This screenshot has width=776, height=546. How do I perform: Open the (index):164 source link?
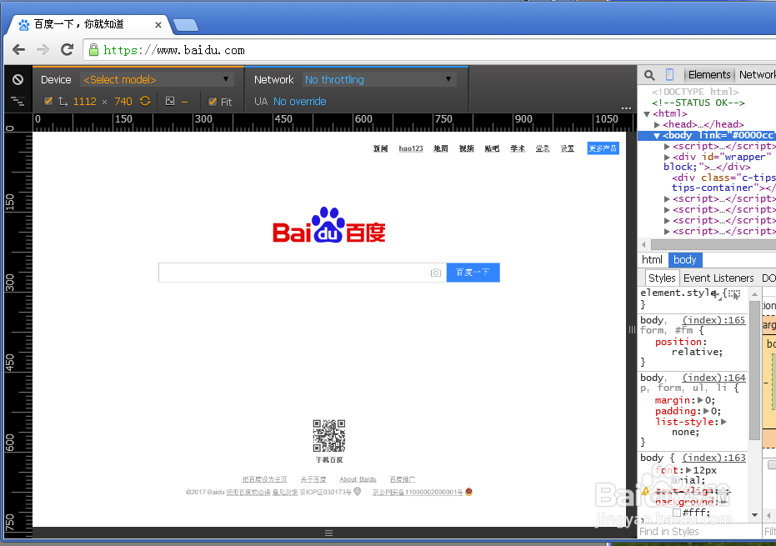pos(713,378)
